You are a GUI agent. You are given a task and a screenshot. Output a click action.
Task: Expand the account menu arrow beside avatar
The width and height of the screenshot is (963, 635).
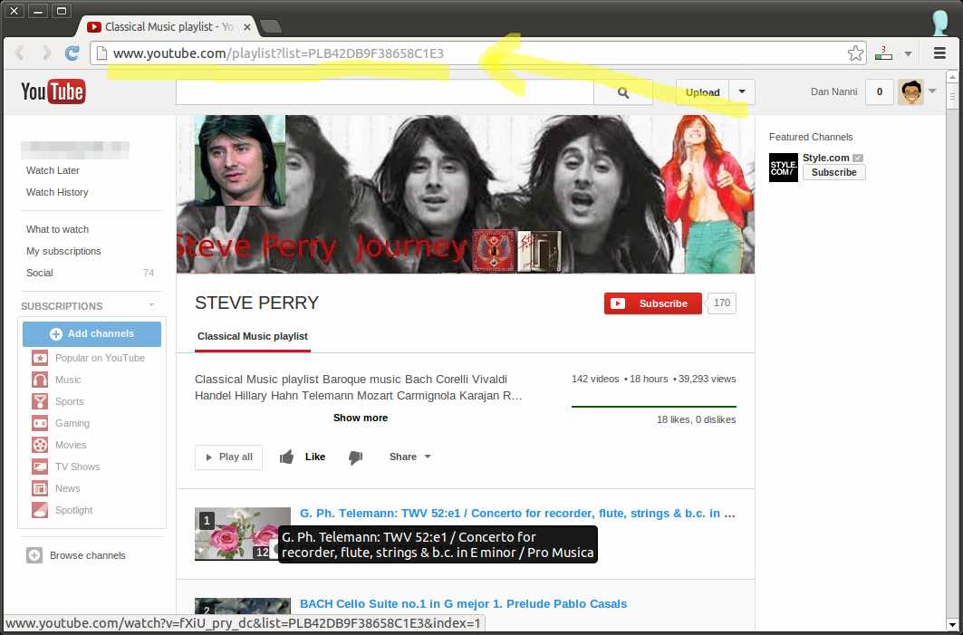(x=932, y=91)
